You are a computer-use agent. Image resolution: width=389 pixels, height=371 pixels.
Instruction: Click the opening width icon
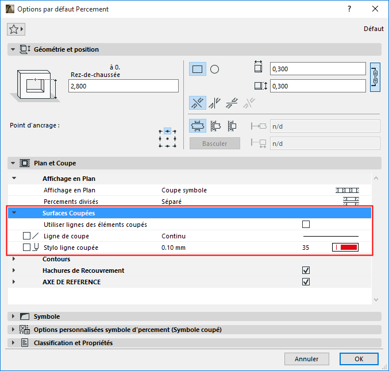pos(258,67)
